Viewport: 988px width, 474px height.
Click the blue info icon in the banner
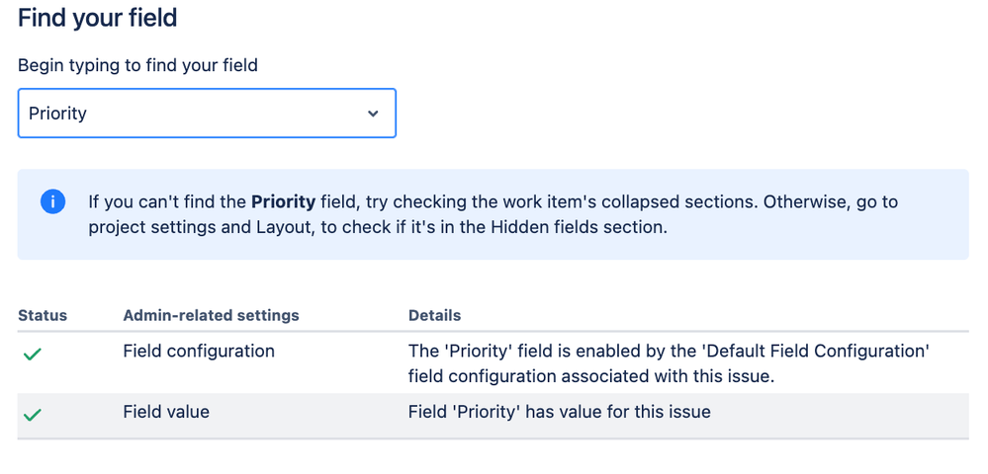52,202
